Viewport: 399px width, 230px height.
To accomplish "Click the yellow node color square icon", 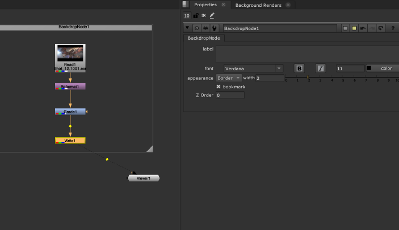I will coord(354,28).
